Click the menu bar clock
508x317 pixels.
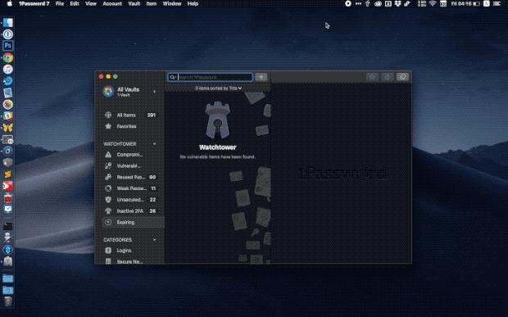(x=461, y=3)
